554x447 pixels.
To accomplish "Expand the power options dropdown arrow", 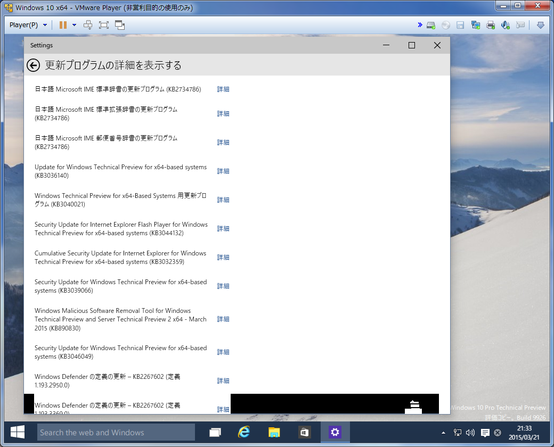I will pos(74,25).
